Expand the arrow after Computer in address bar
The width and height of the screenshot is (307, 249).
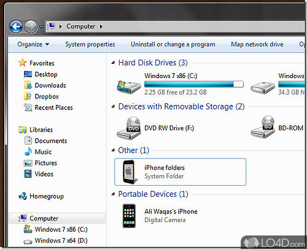tap(101, 26)
